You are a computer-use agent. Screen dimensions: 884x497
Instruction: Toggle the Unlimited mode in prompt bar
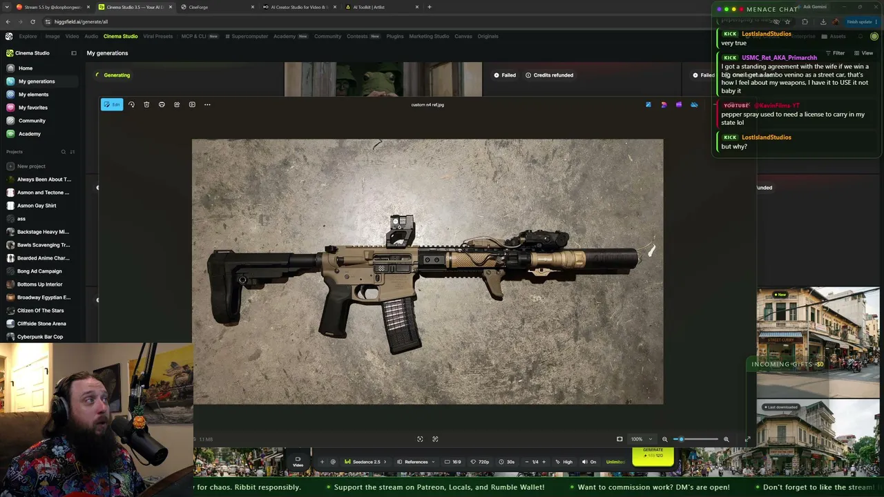click(615, 462)
